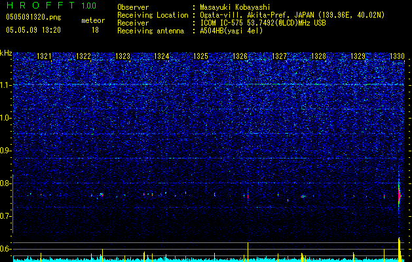Click the ICOM IC-575 receiver text
Viewport: 412px width, 262px height.
pos(263,23)
